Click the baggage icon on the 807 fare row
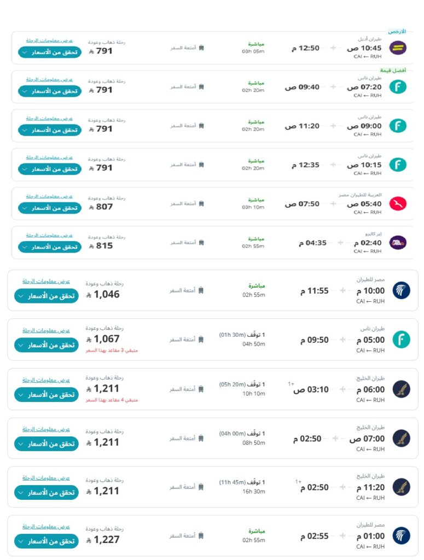 (x=201, y=203)
